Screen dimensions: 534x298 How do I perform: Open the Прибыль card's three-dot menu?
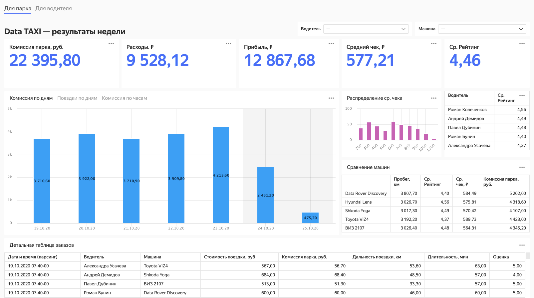[331, 44]
